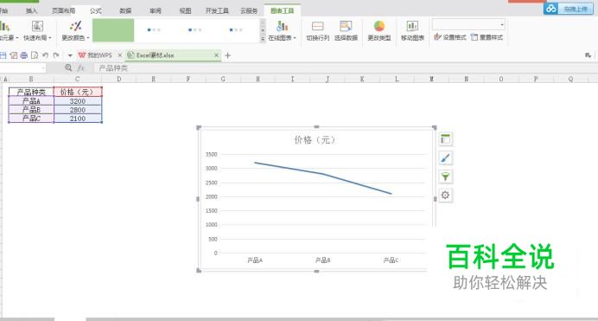Click the Move Chart (移动图表) icon
Screen dimensions: 598x321
(412, 26)
